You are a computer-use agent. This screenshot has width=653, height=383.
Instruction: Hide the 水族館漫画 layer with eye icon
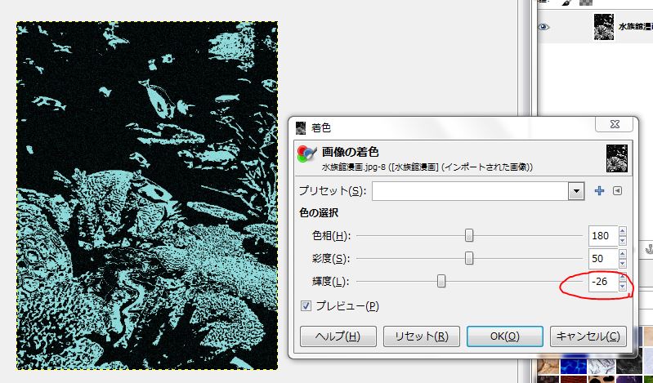543,27
